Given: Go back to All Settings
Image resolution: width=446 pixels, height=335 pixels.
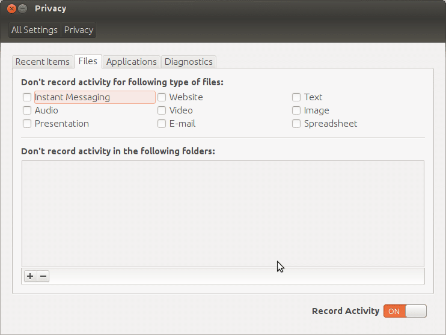Looking at the screenshot, I should pos(34,29).
